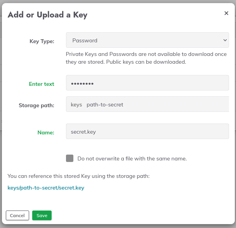Screen dimensions: 236x228
Task: Focus the Name field containing secret.key
Action: [147, 131]
